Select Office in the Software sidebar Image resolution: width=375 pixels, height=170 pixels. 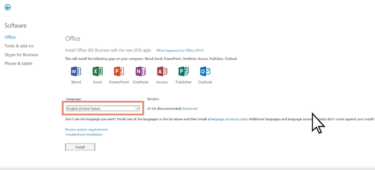pyautogui.click(x=10, y=37)
